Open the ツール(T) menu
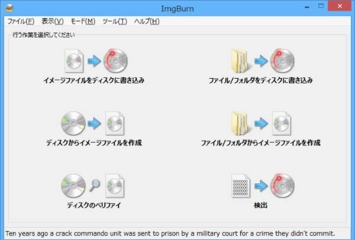The height and width of the screenshot is (240, 355). point(115,21)
